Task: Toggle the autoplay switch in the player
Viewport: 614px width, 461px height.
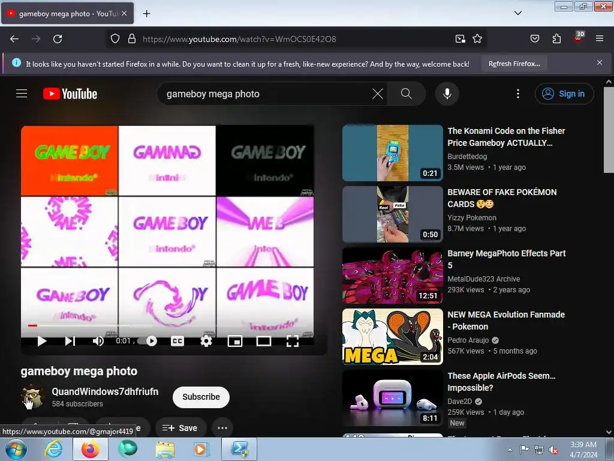Action: click(148, 341)
